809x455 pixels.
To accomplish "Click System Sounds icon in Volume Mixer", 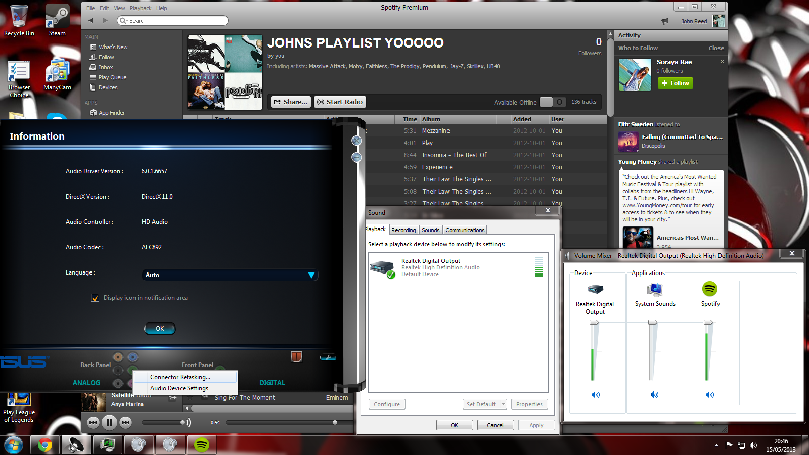I will tap(655, 289).
